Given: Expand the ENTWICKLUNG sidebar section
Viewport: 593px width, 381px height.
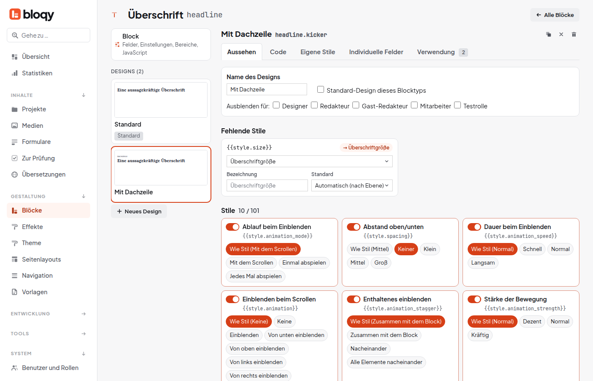Looking at the screenshot, I should click(84, 314).
